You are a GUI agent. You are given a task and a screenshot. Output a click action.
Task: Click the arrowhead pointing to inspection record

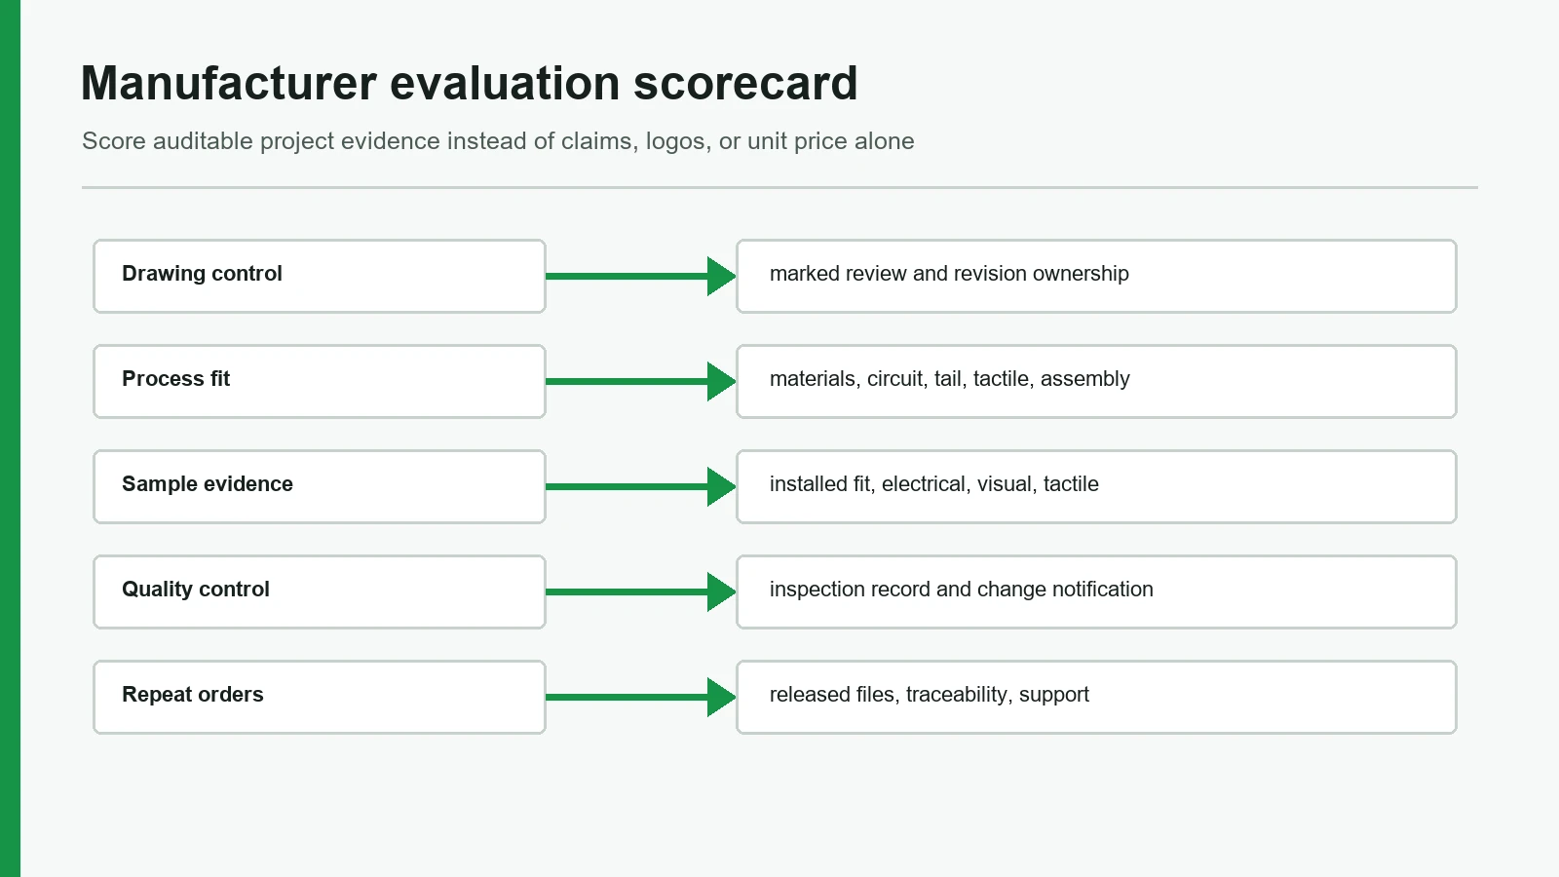[722, 591]
